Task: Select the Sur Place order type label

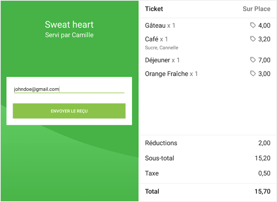Action: (x=256, y=9)
